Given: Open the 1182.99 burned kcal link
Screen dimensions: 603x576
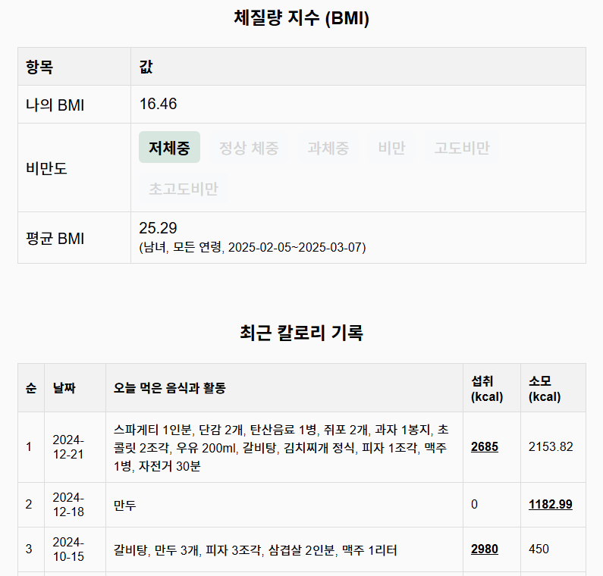Looking at the screenshot, I should pos(551,504).
